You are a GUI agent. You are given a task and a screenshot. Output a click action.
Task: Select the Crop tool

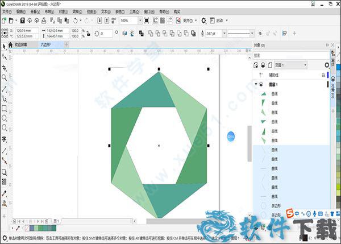click(x=4, y=67)
